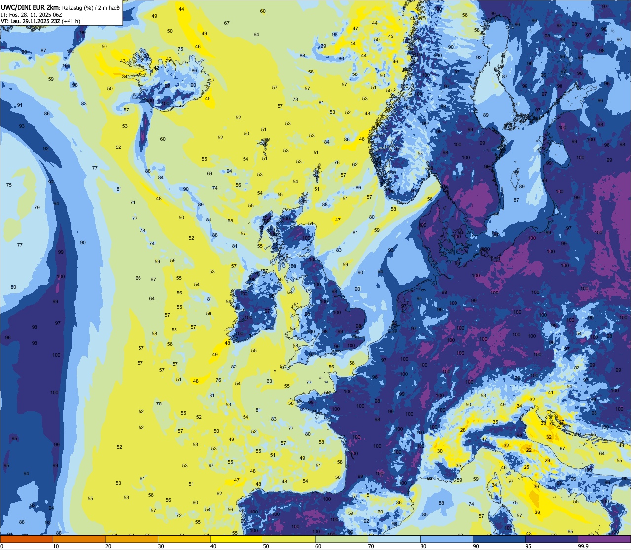This screenshot has width=631, height=550.
Task: Click the '72' humidity value on the map
Action: pyautogui.click(x=179, y=515)
